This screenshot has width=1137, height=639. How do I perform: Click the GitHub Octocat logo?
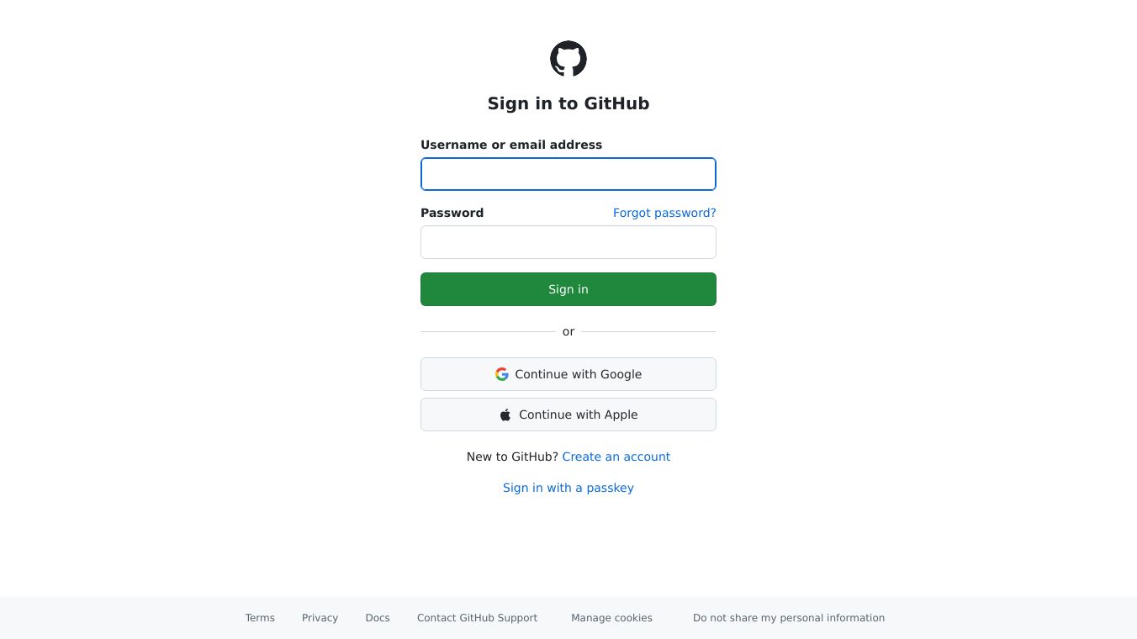[568, 59]
